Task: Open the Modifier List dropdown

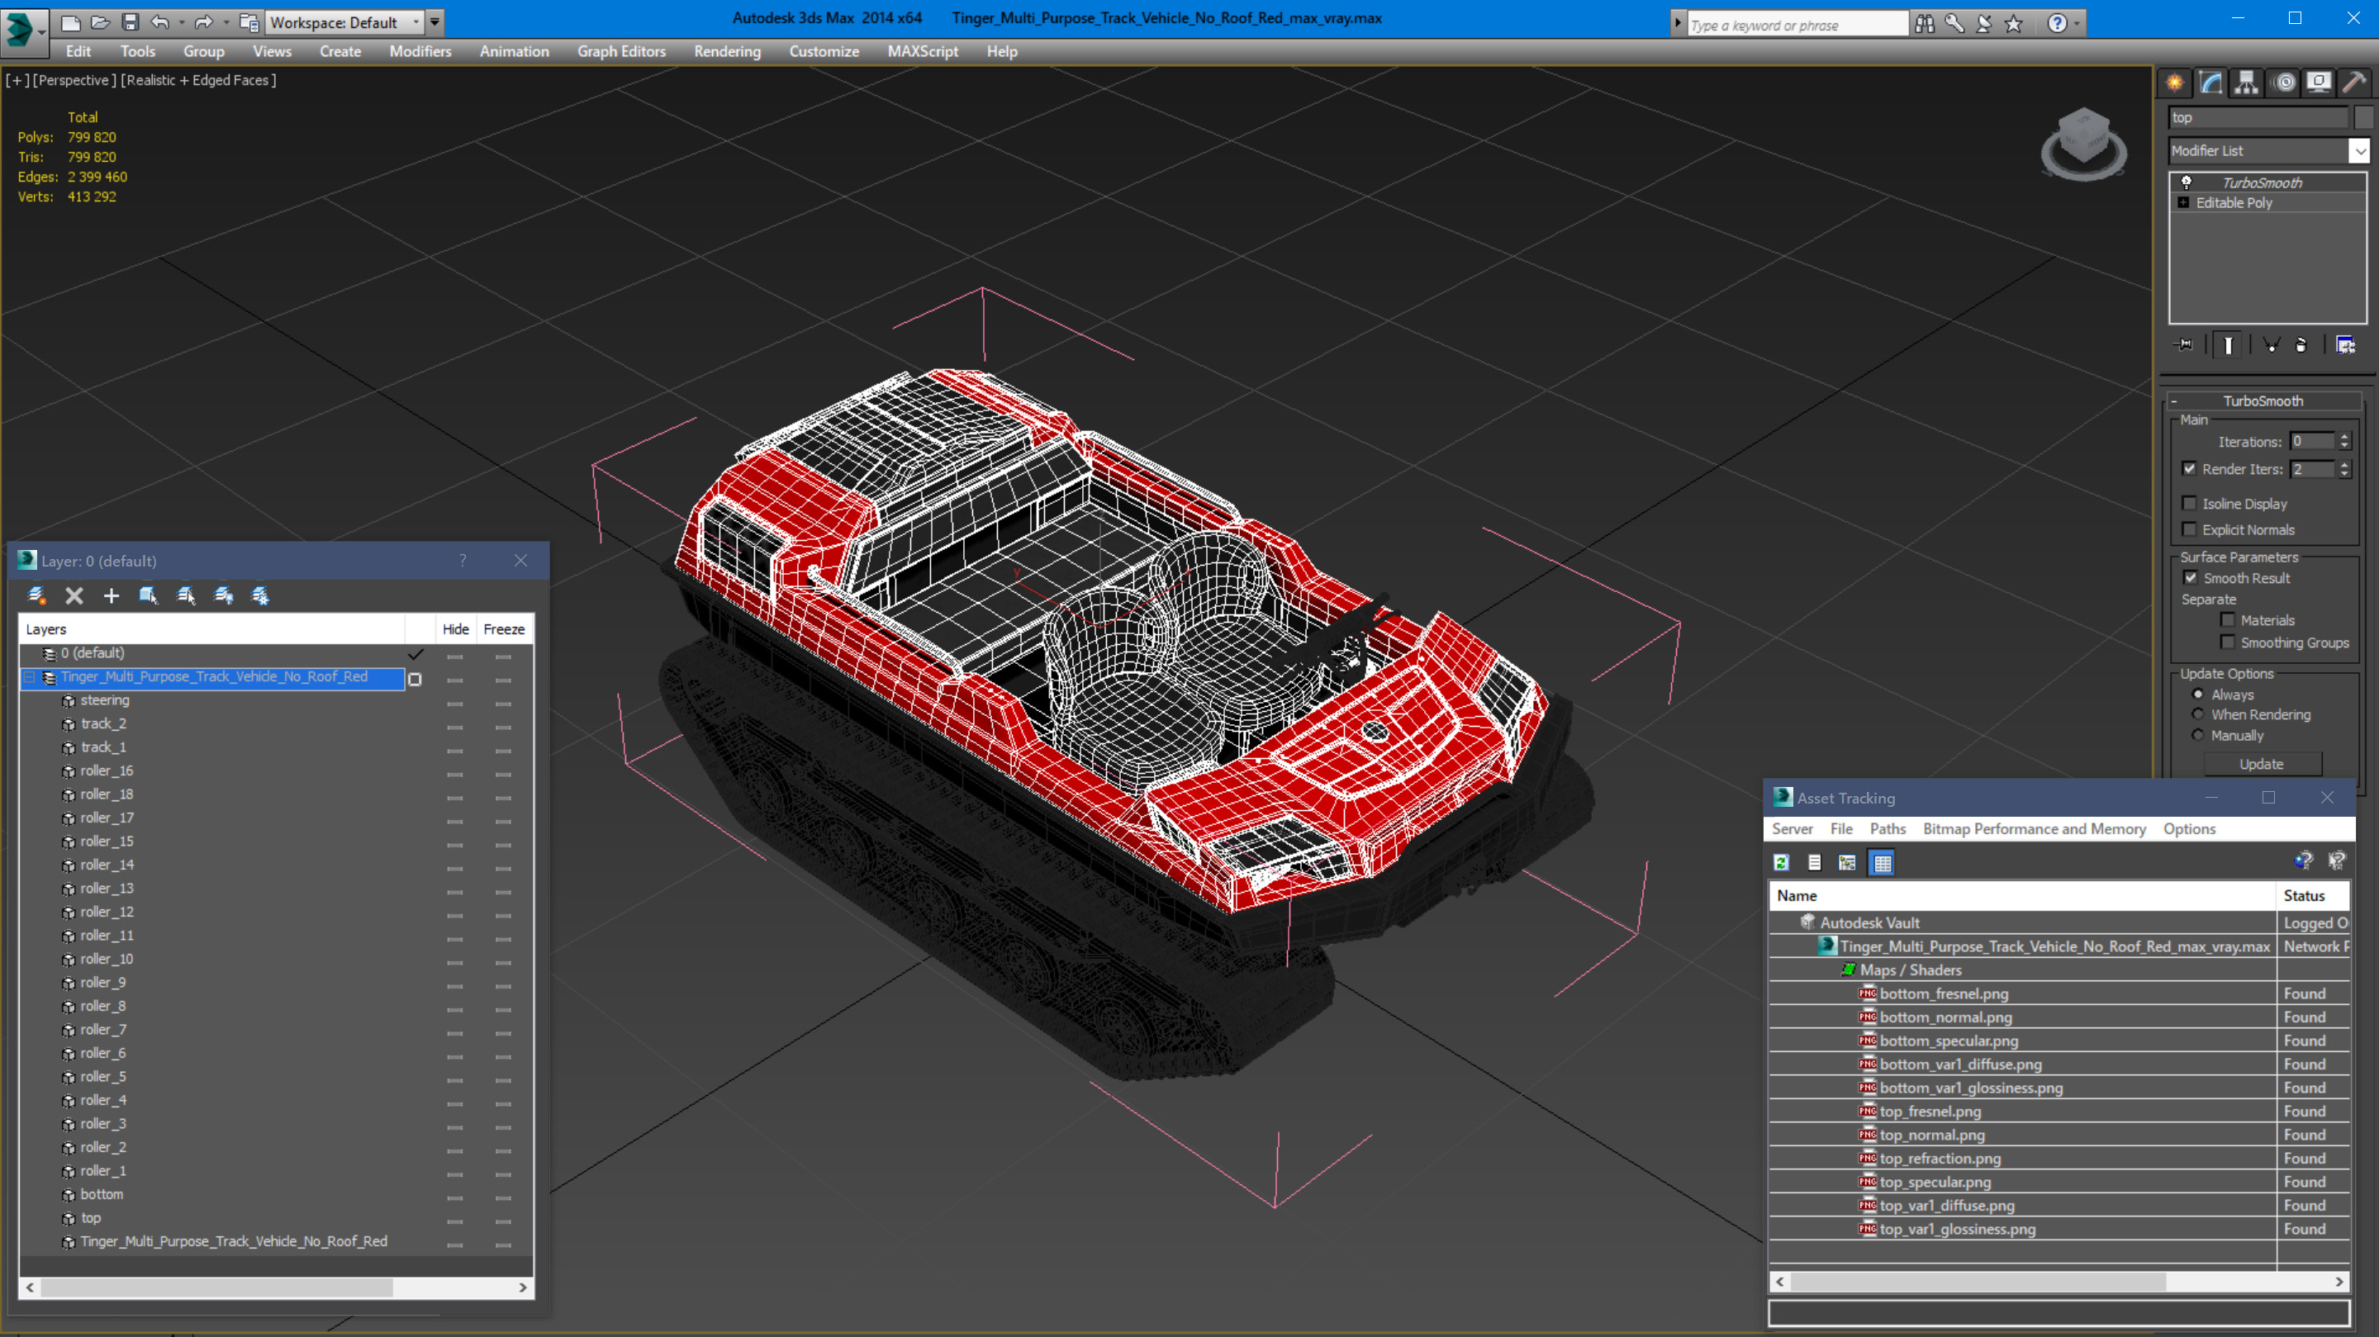Action: pyautogui.click(x=2358, y=150)
